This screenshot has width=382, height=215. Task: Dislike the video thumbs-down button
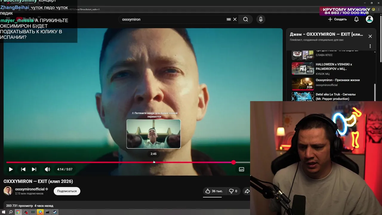pyautogui.click(x=233, y=191)
